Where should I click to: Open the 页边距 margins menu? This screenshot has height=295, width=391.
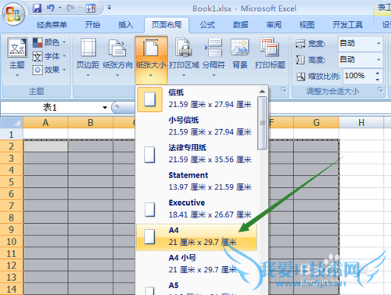88,58
